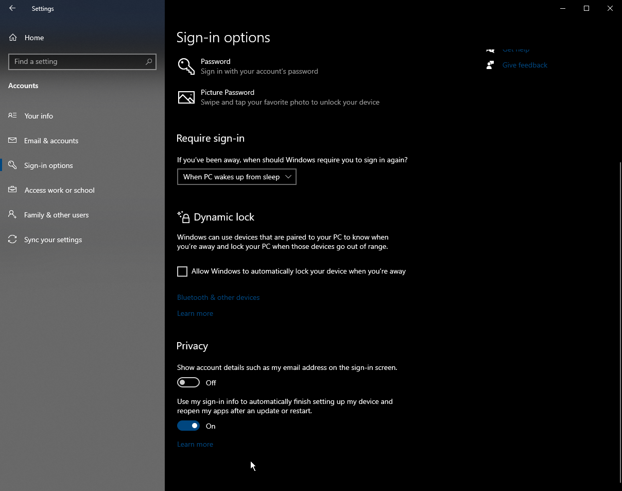Select the Password key icon
The image size is (622, 491).
pyautogui.click(x=186, y=66)
